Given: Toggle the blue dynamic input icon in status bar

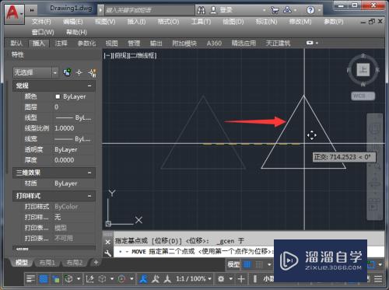Looking at the screenshot, I should pyautogui.click(x=44, y=279).
